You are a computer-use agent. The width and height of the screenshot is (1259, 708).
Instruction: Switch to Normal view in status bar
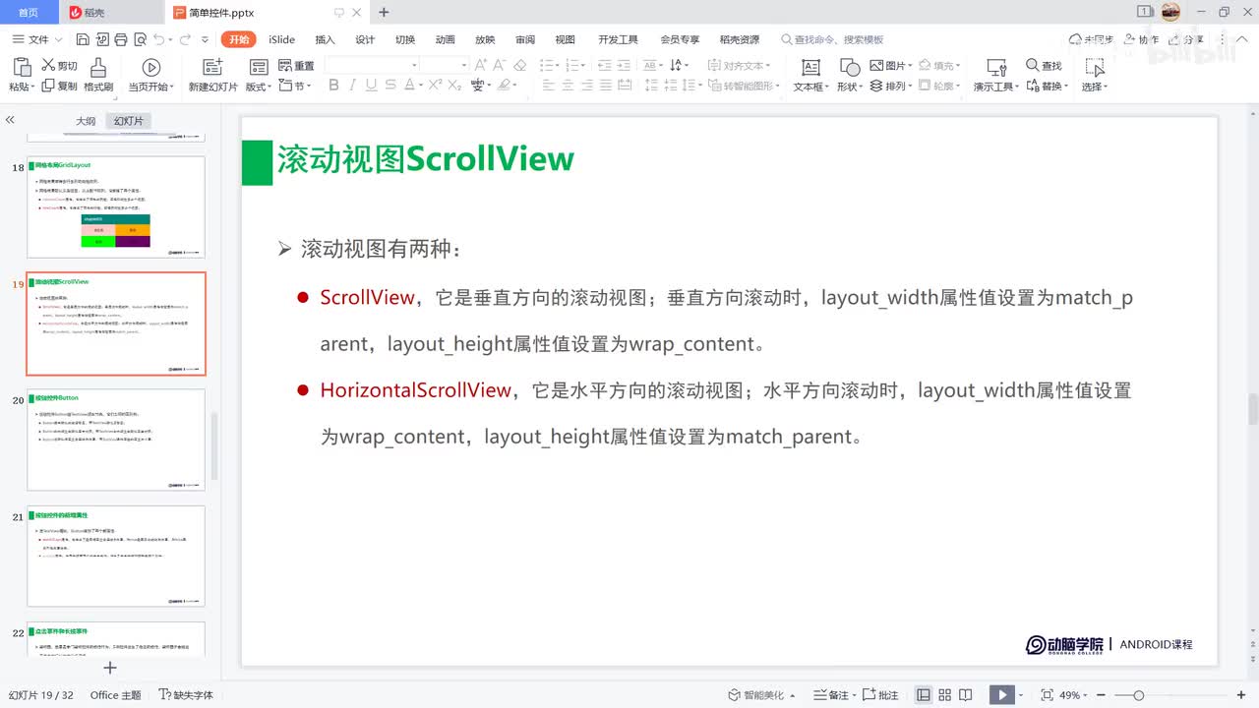[x=924, y=695]
